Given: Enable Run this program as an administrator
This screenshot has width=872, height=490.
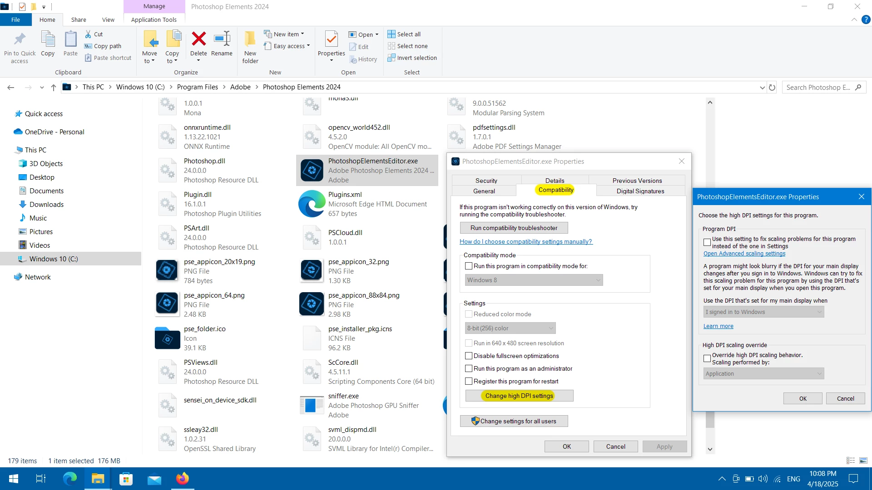Looking at the screenshot, I should tap(469, 368).
